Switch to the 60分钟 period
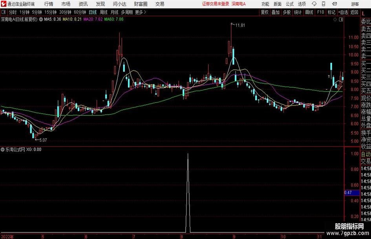 pyautogui.click(x=80, y=12)
